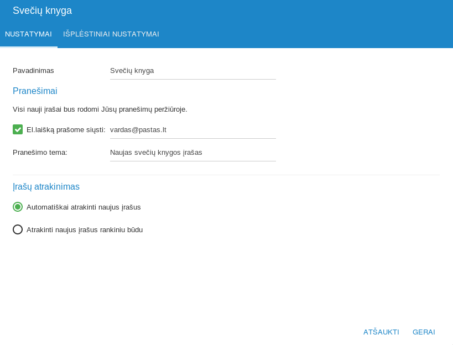Screen dimensions: 453x345
Task: Choose the rankiniu būdu radio circle
Action: coord(18,229)
